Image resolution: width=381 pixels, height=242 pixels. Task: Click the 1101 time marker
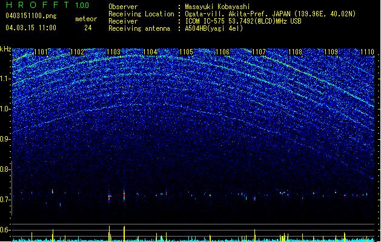pyautogui.click(x=41, y=52)
